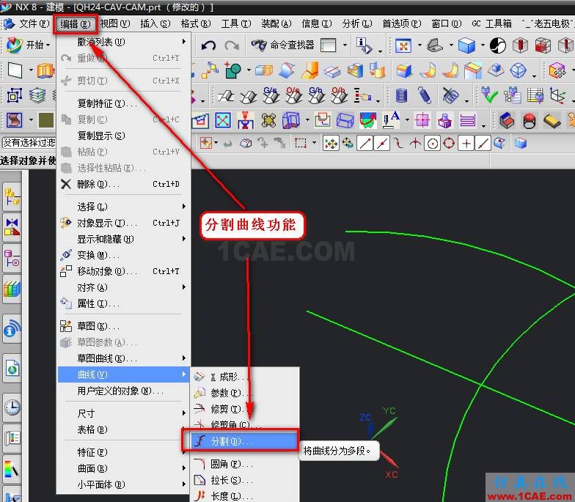
Task: Toggle snap to quadrant point
Action: [x=449, y=144]
